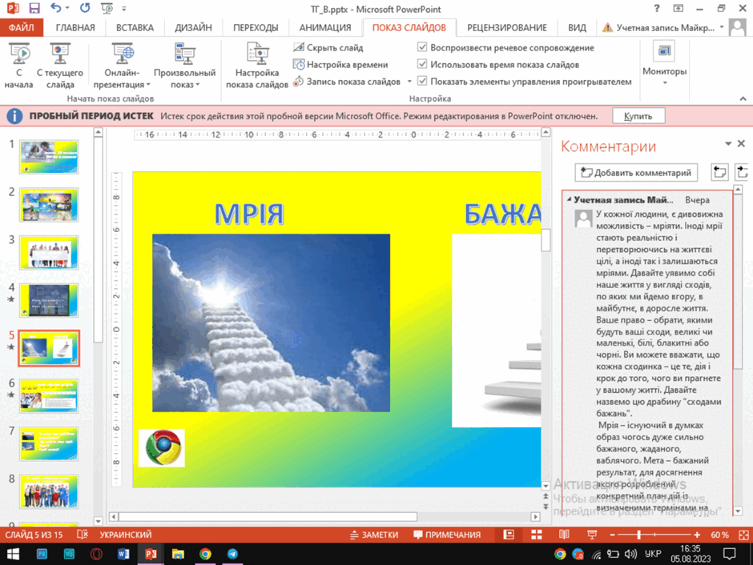The image size is (753, 565).
Task: Click the cloud staircase picture on the slide
Action: pos(272,323)
